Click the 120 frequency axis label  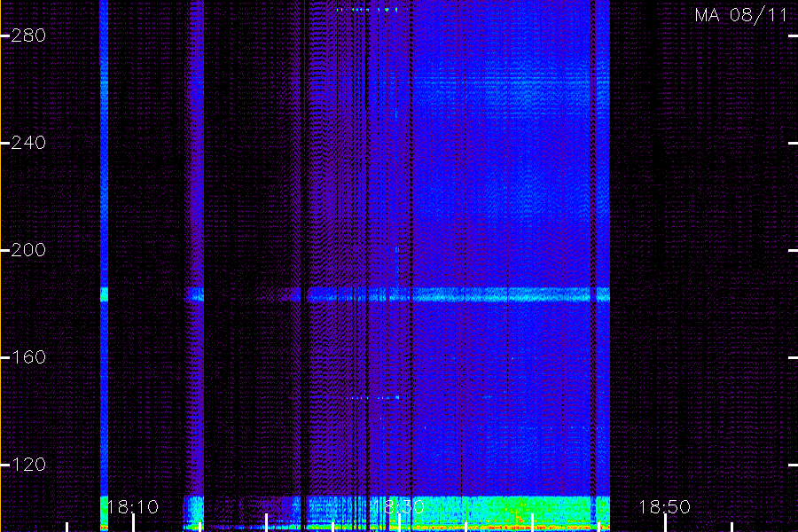(28, 465)
